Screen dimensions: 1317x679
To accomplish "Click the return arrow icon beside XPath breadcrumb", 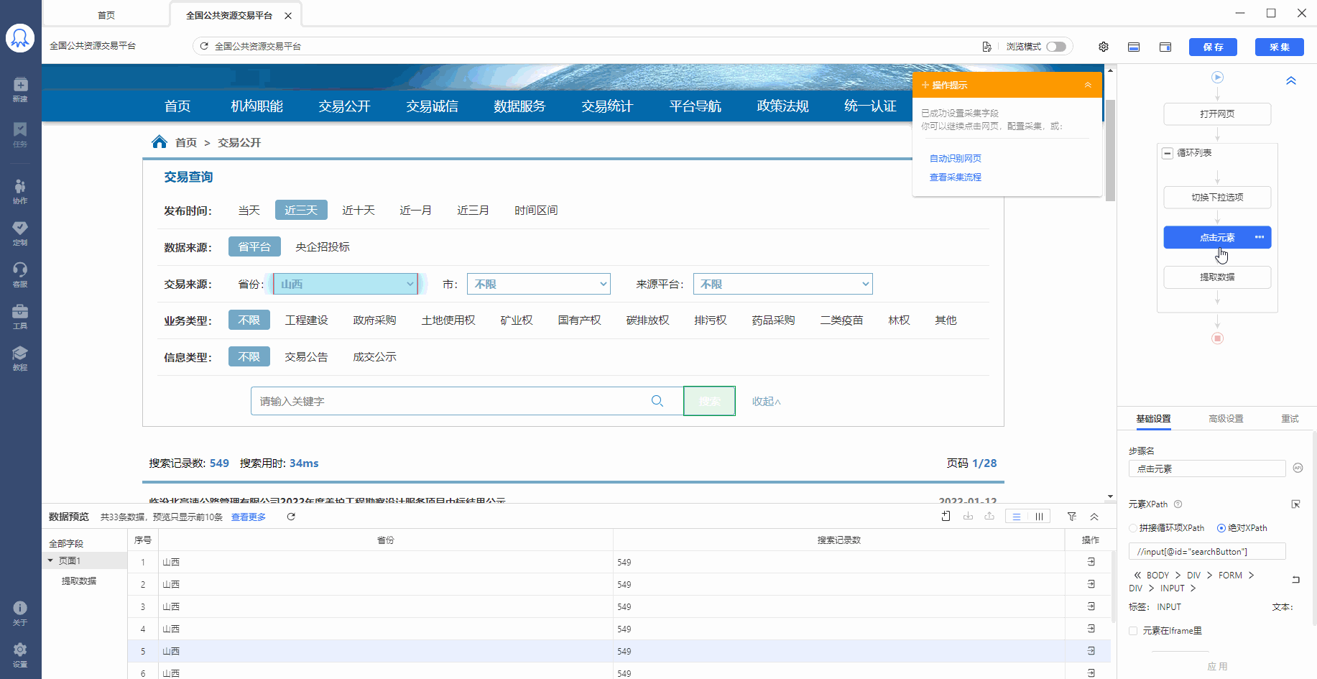I will point(1295,579).
